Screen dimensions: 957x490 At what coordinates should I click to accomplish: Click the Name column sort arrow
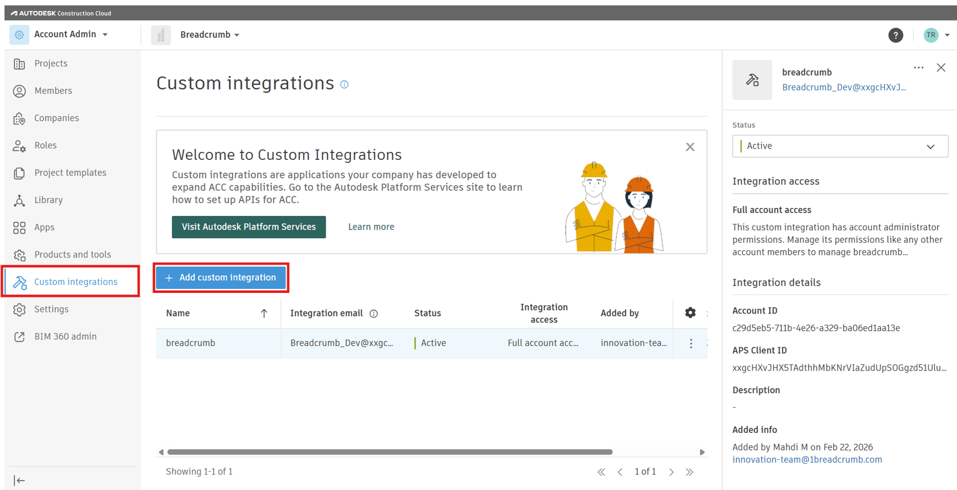(x=263, y=313)
